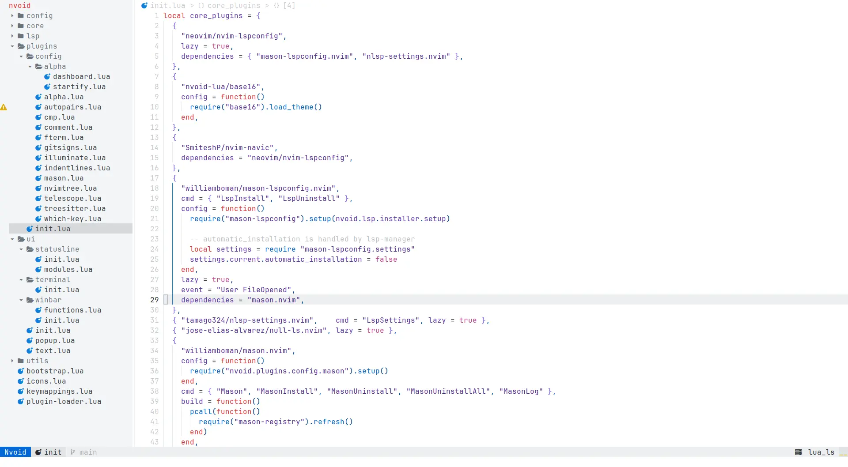
Task: Collapse the winbar folder arrow
Action: (21, 300)
